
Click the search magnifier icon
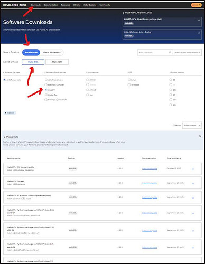tap(170, 52)
